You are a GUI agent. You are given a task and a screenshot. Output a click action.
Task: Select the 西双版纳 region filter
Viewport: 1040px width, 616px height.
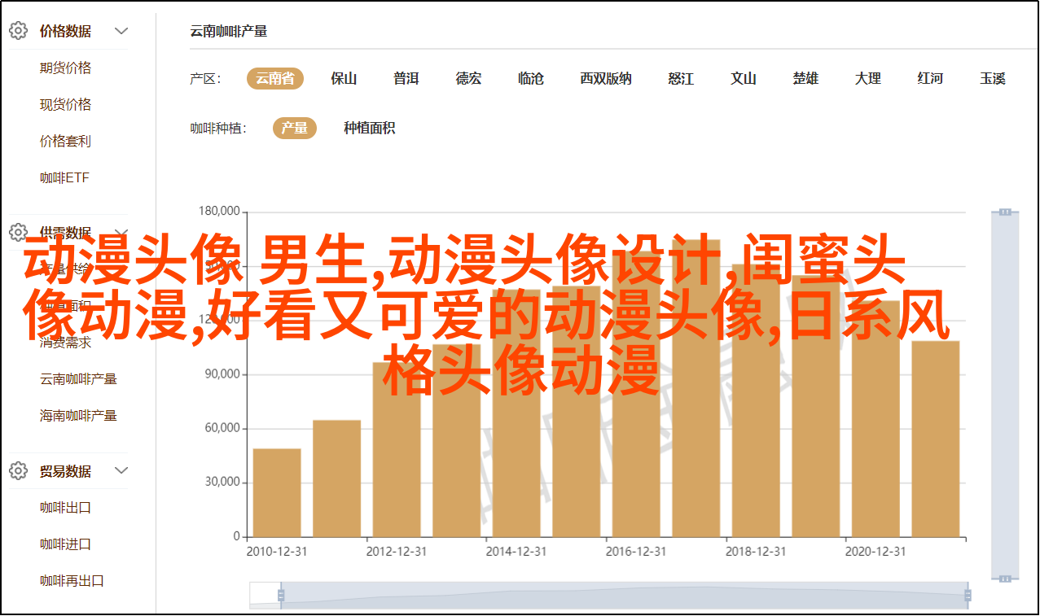pyautogui.click(x=606, y=79)
